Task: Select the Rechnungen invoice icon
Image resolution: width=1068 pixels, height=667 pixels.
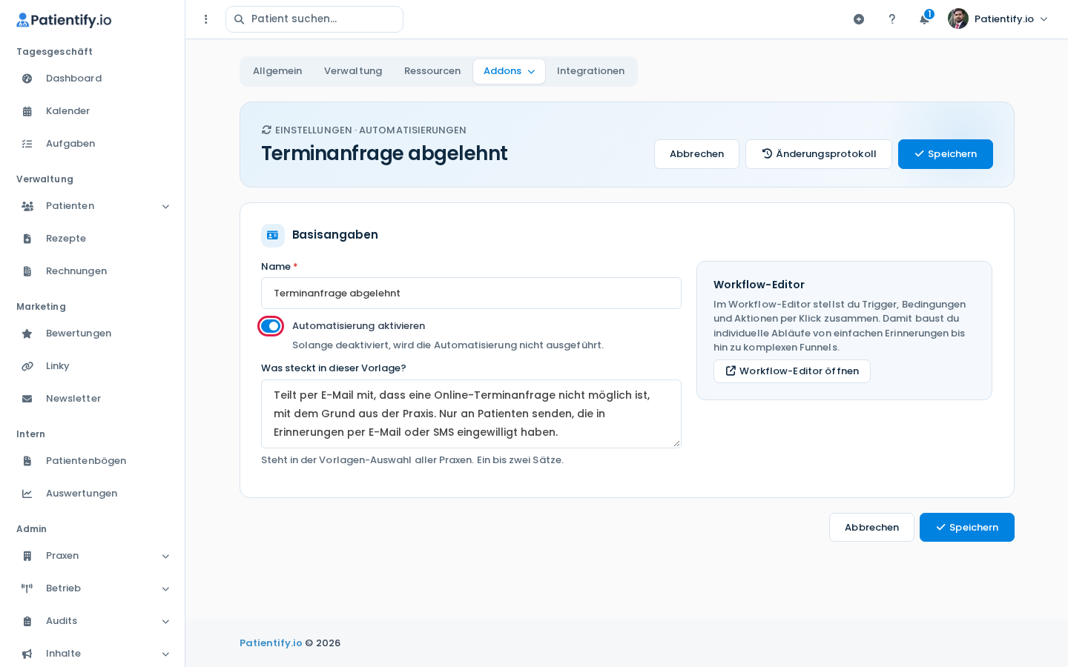Action: 27,271
